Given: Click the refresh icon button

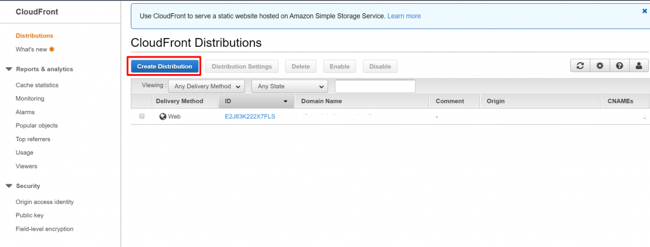Looking at the screenshot, I should click(x=580, y=66).
